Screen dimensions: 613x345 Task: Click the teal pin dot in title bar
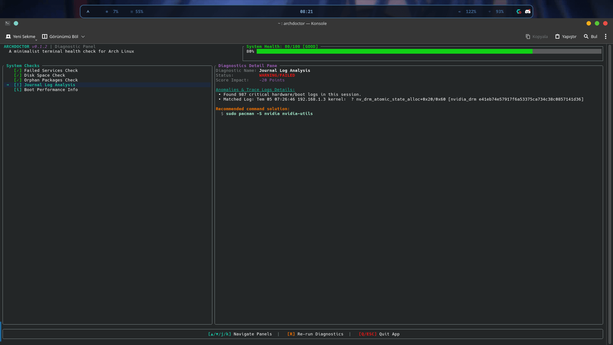coord(16,23)
